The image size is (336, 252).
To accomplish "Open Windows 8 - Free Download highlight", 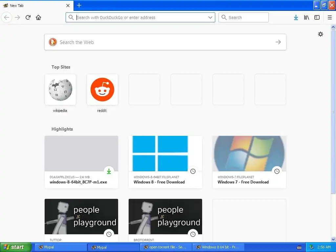I will tap(165, 162).
